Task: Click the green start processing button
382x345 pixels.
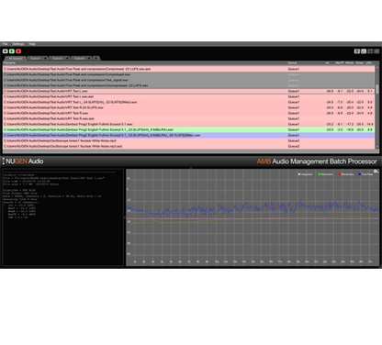Action: [x=12, y=51]
